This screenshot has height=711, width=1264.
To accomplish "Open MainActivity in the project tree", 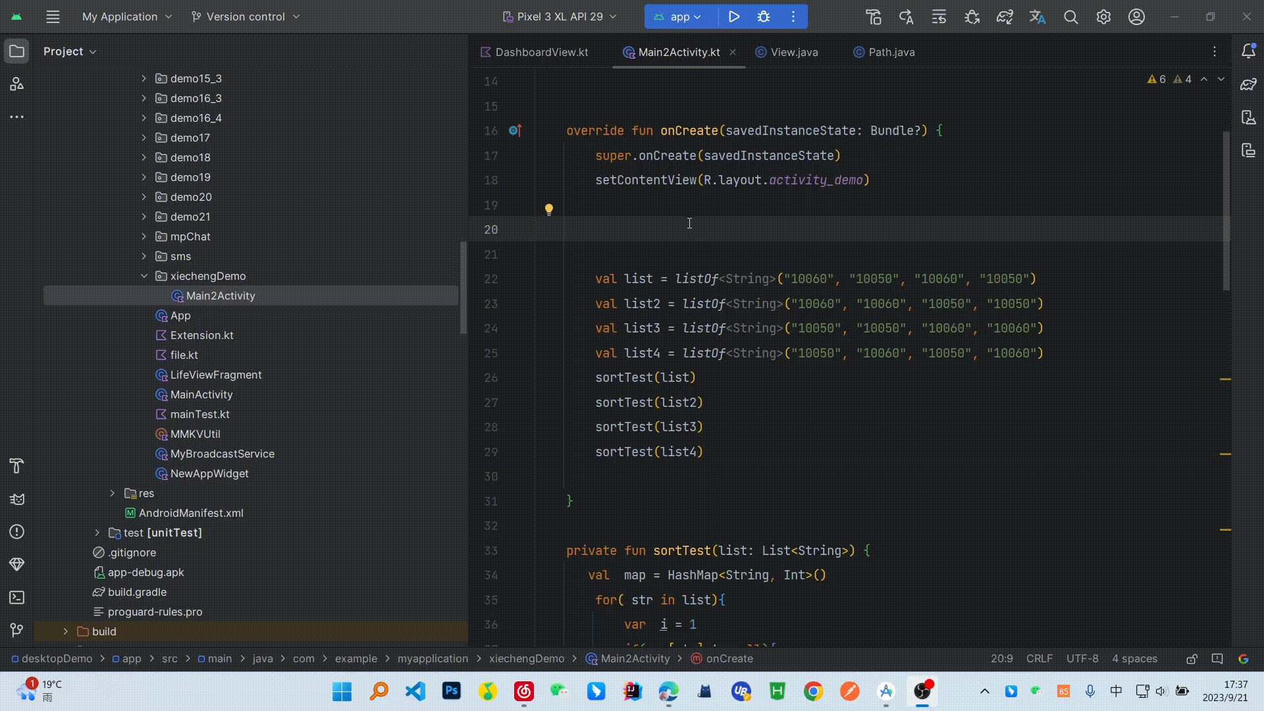I will click(201, 394).
